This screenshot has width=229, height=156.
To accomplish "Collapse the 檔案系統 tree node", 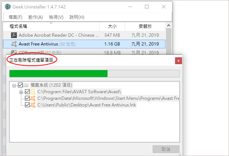I will [x=14, y=86].
